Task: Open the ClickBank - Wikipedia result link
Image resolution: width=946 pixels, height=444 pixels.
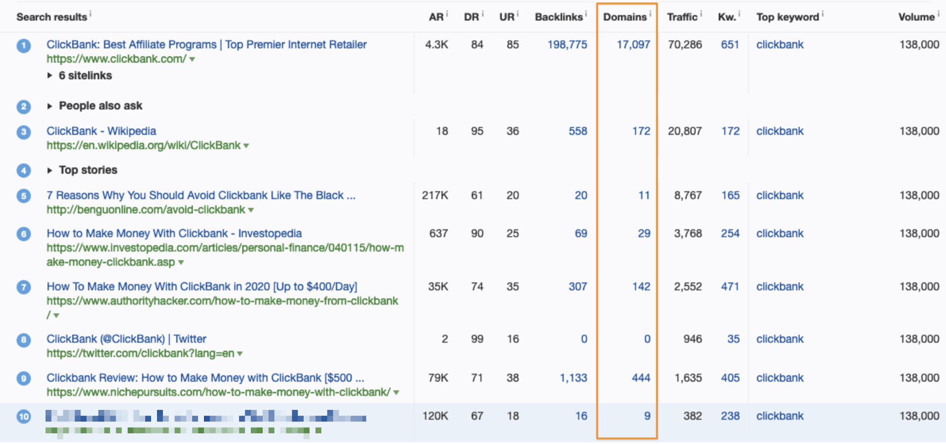Action: [x=101, y=131]
